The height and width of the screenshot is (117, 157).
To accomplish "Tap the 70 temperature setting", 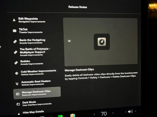I will tap(104, 114).
